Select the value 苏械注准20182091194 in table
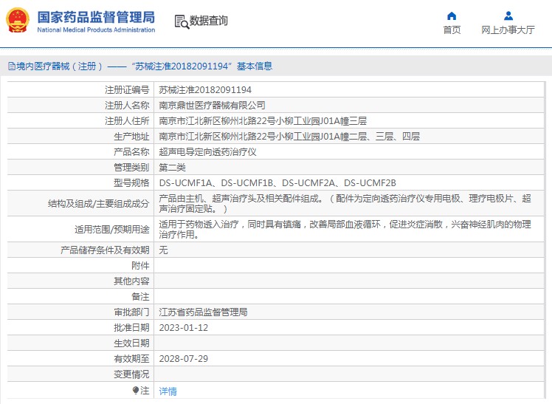 click(205, 90)
